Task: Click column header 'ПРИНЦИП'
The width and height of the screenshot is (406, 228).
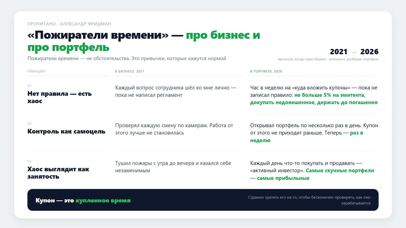Action: click(36, 71)
